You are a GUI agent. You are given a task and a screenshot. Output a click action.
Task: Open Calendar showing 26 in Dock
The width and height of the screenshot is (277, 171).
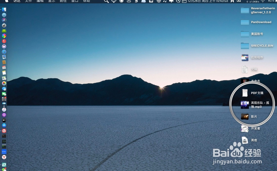click(4, 67)
